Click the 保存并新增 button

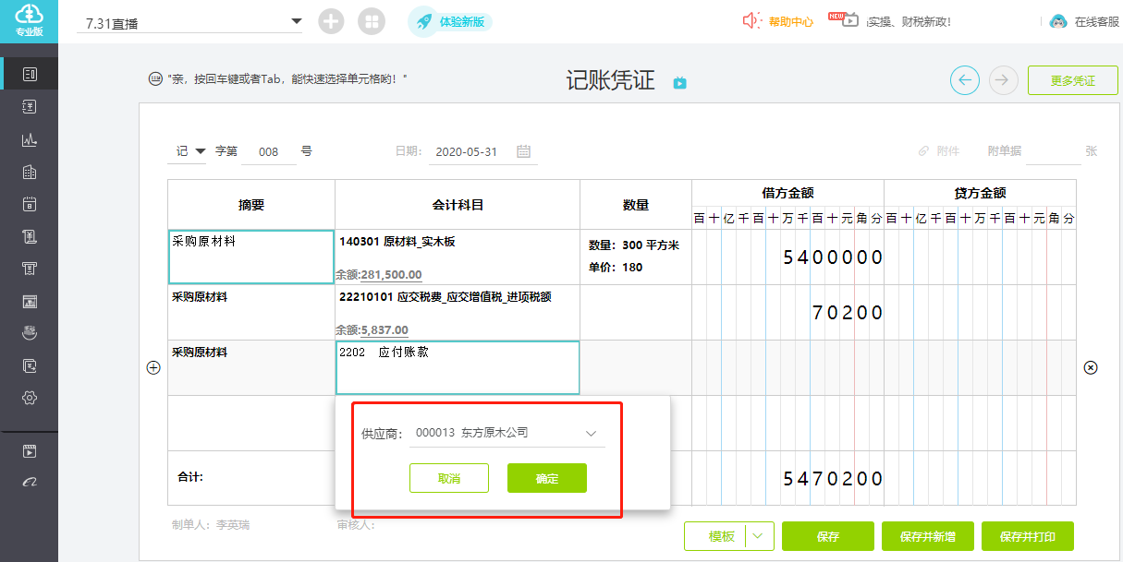928,536
